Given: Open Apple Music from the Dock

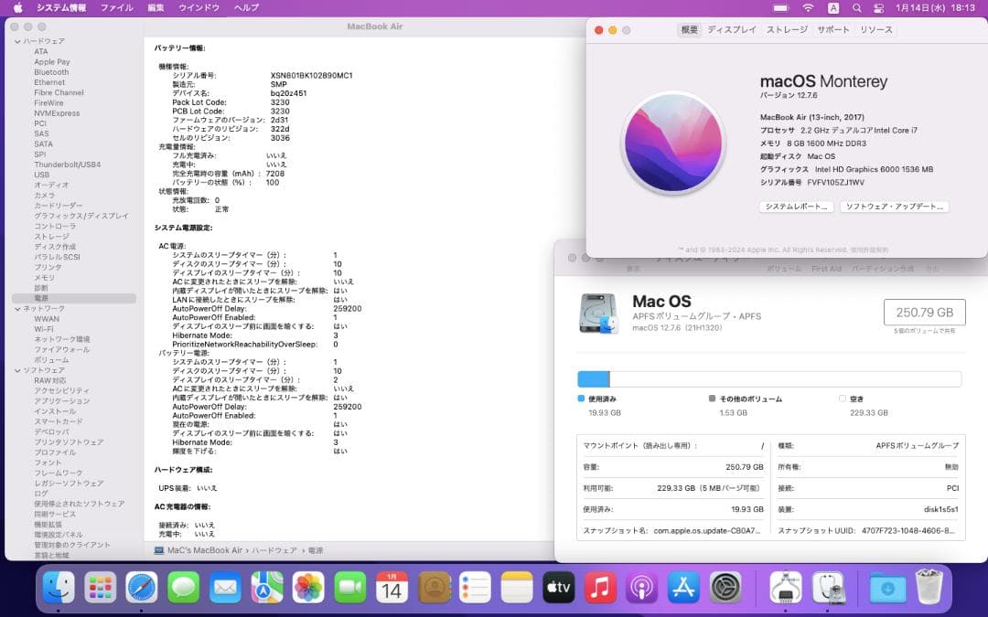Looking at the screenshot, I should [601, 590].
